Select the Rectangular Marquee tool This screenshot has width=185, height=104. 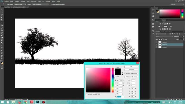[x=2, y=12]
